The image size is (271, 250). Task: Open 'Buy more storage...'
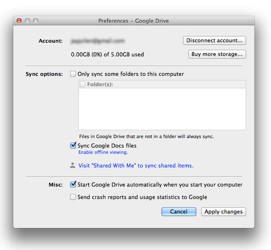tap(217, 54)
